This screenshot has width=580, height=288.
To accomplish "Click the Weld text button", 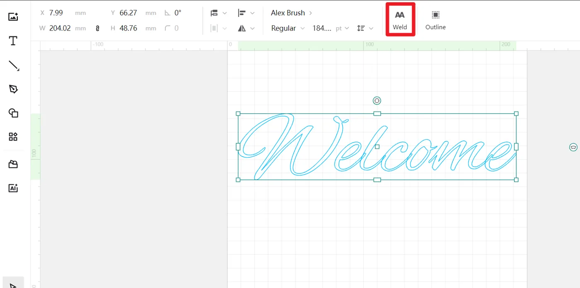I will [400, 20].
